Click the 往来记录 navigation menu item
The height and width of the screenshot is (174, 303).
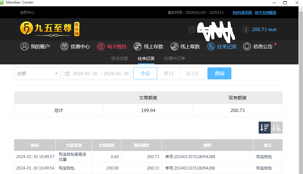tap(222, 46)
